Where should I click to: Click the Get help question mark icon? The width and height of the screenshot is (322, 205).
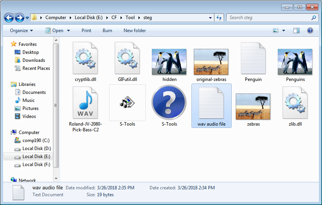[x=310, y=31]
